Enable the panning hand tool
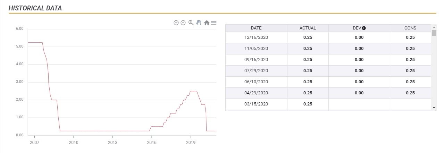 pos(199,23)
